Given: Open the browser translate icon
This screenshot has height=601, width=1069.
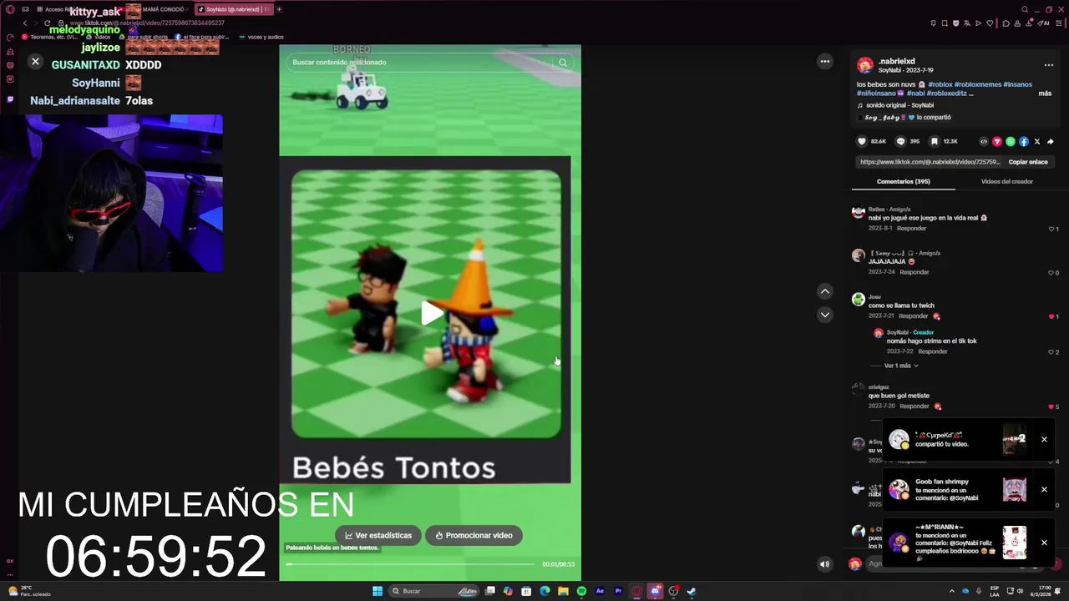Looking at the screenshot, I should [x=967, y=23].
